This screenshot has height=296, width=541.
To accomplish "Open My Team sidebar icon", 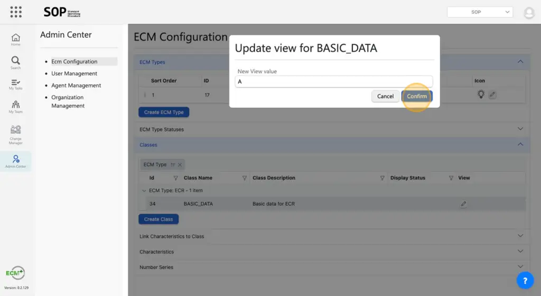I will 16,107.
